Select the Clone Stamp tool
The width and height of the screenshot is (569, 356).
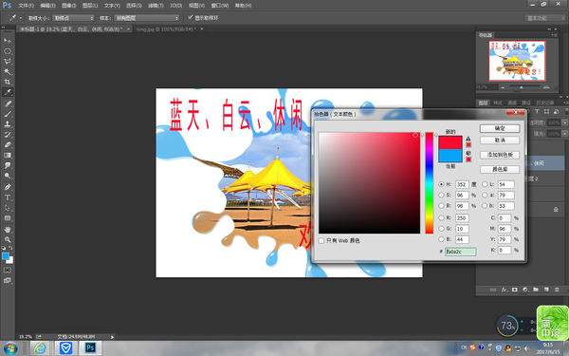(x=8, y=124)
